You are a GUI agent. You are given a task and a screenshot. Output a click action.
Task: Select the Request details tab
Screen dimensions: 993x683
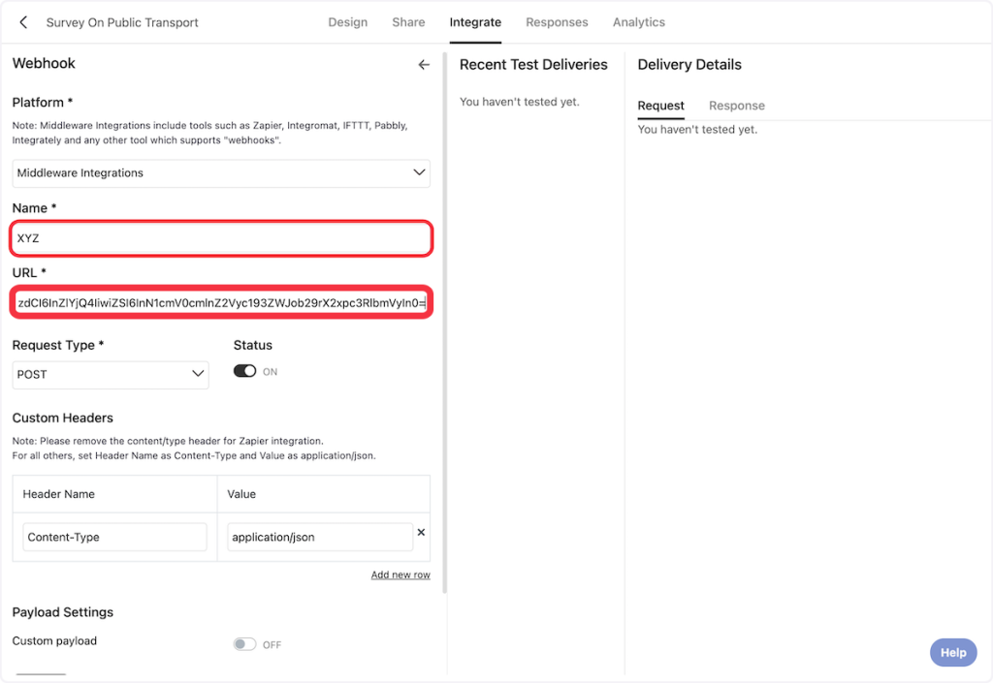point(660,106)
